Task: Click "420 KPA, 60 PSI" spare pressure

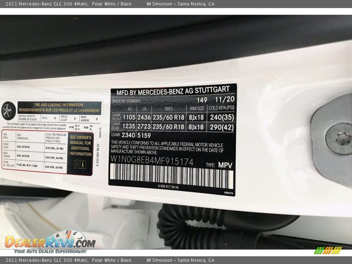Action: [x=54, y=167]
